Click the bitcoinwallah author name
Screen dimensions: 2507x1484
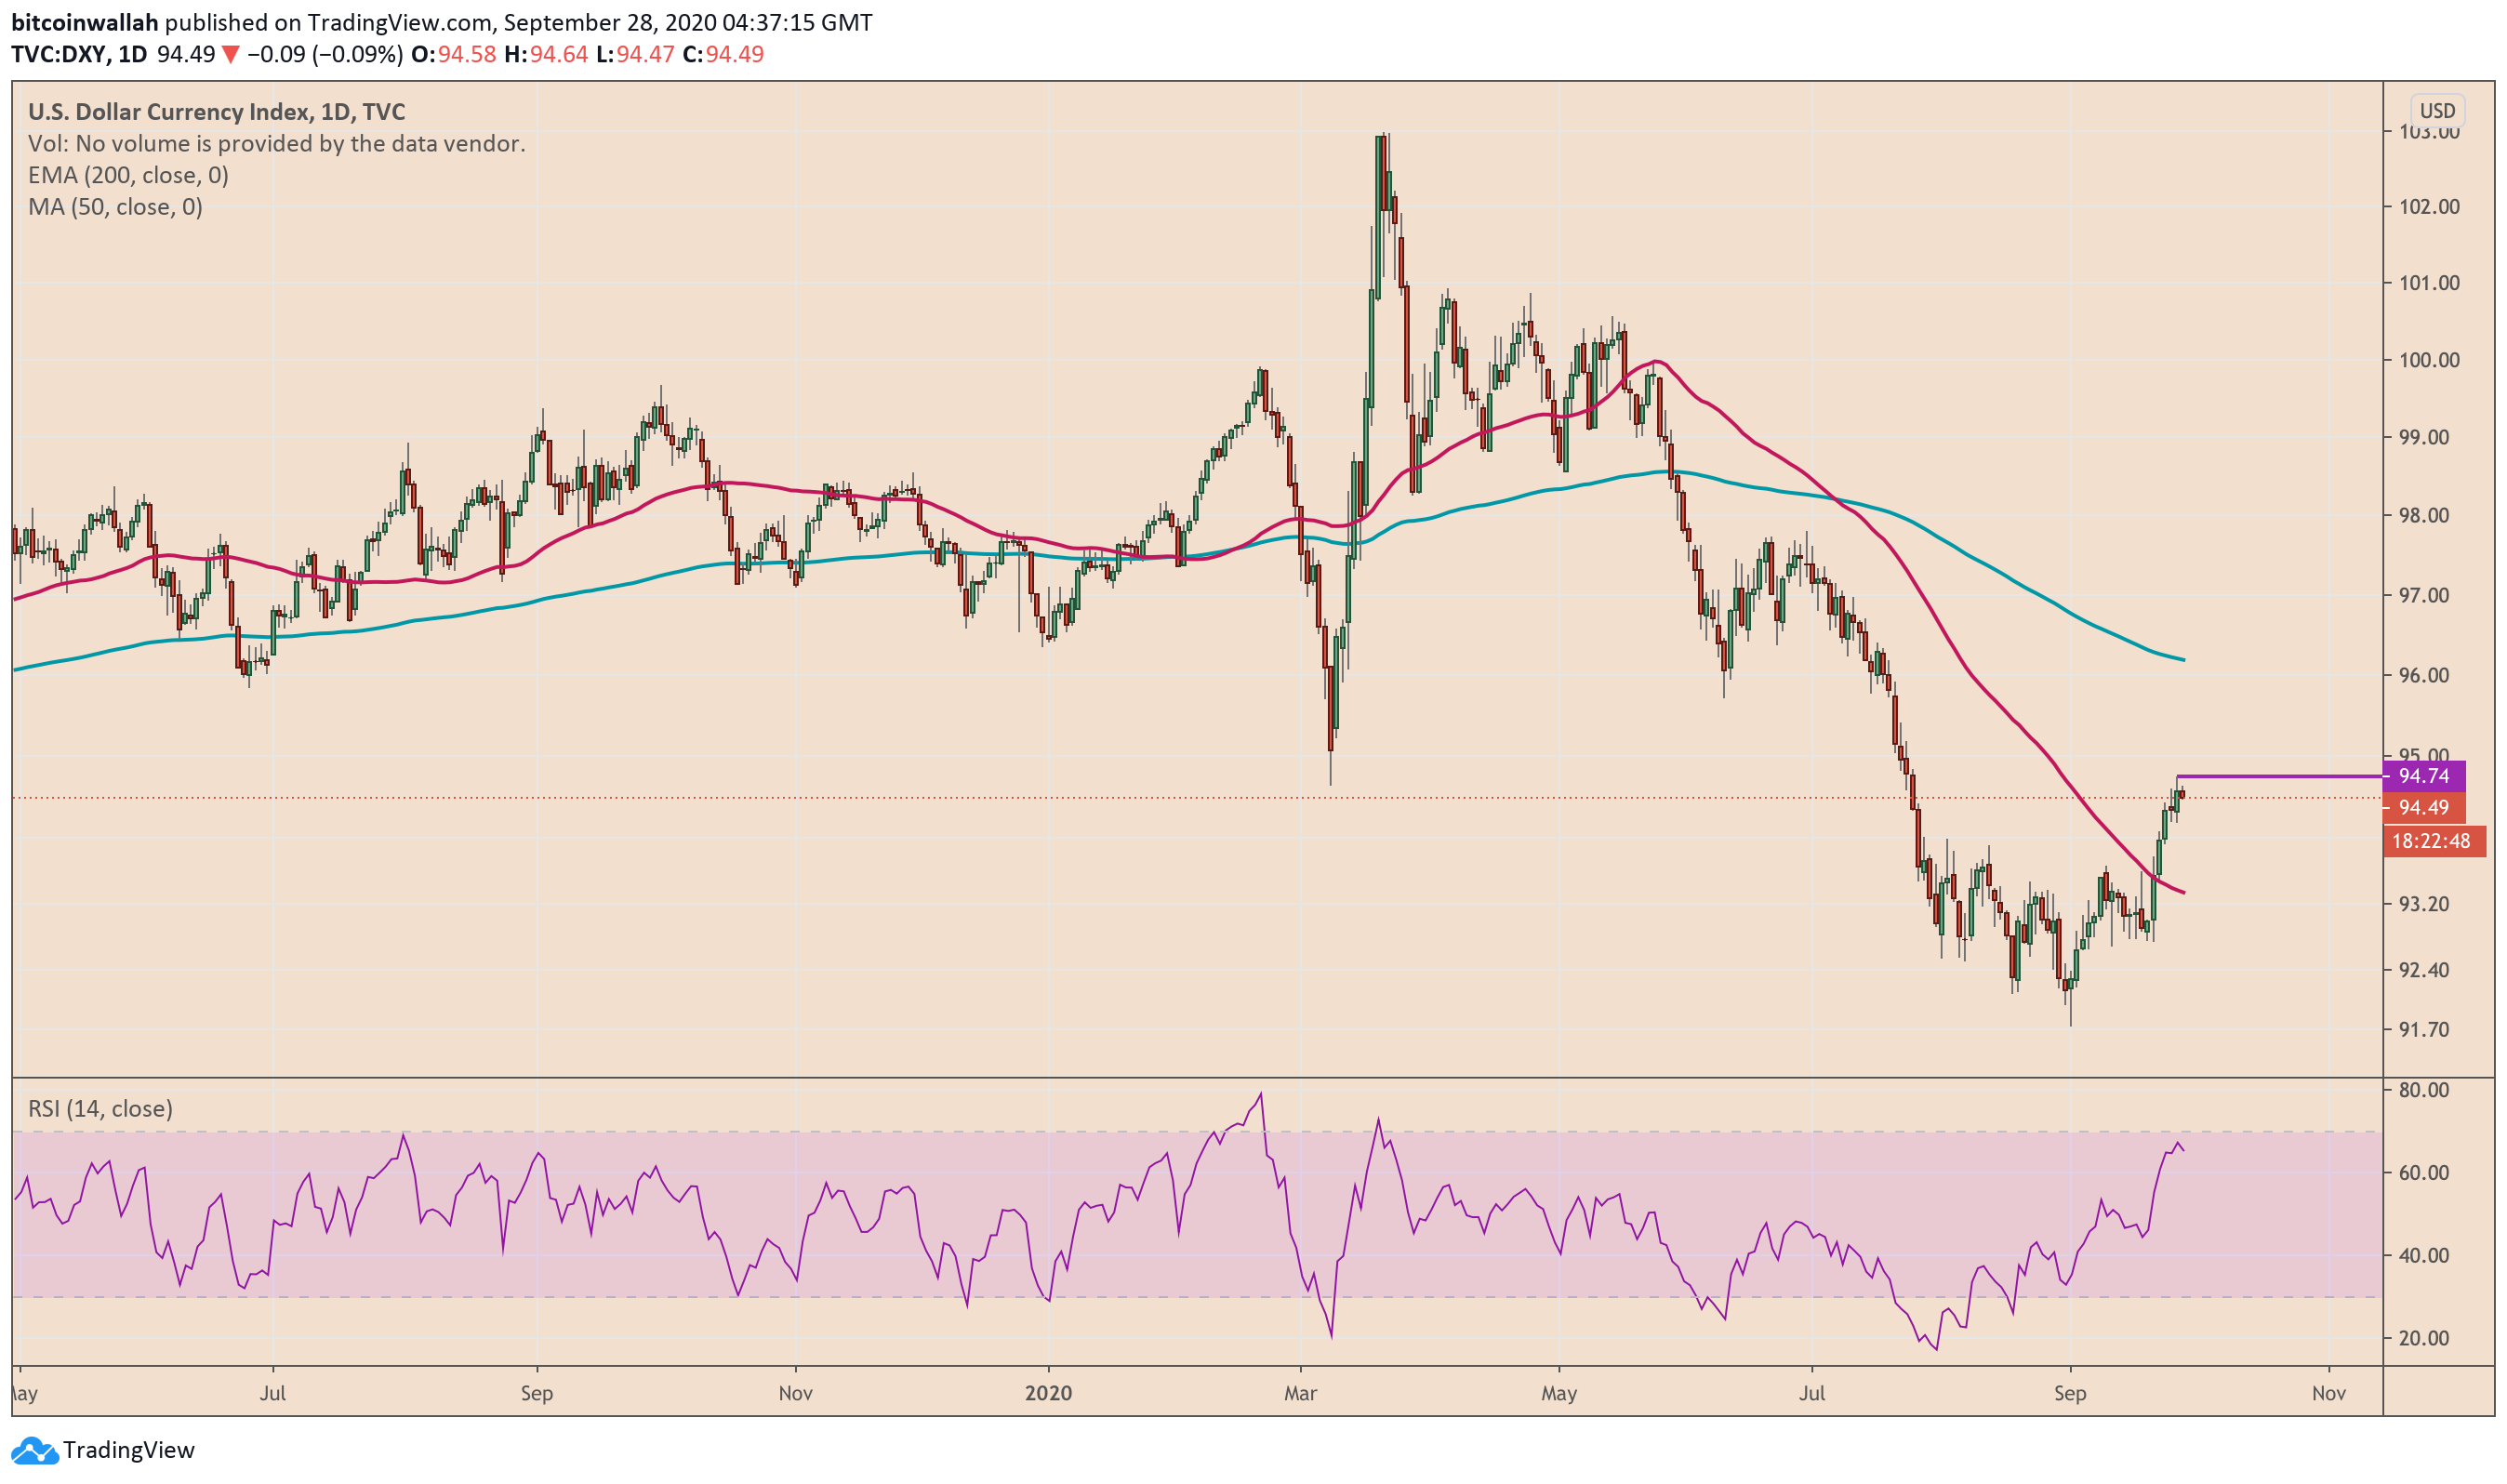coord(85,23)
